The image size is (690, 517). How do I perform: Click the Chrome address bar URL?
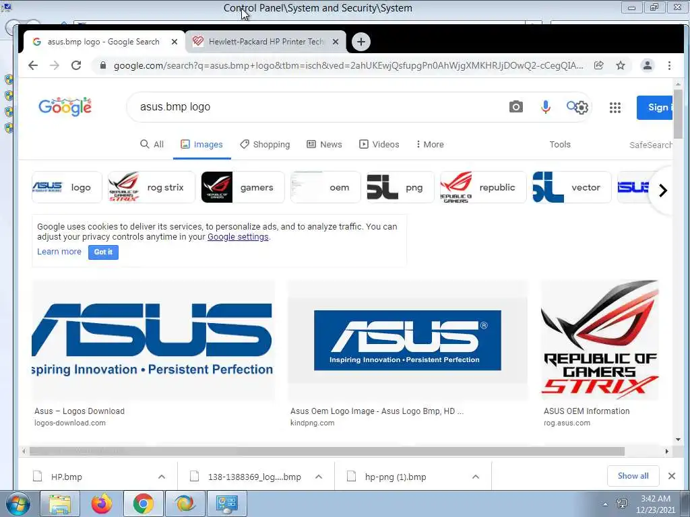pyautogui.click(x=348, y=65)
